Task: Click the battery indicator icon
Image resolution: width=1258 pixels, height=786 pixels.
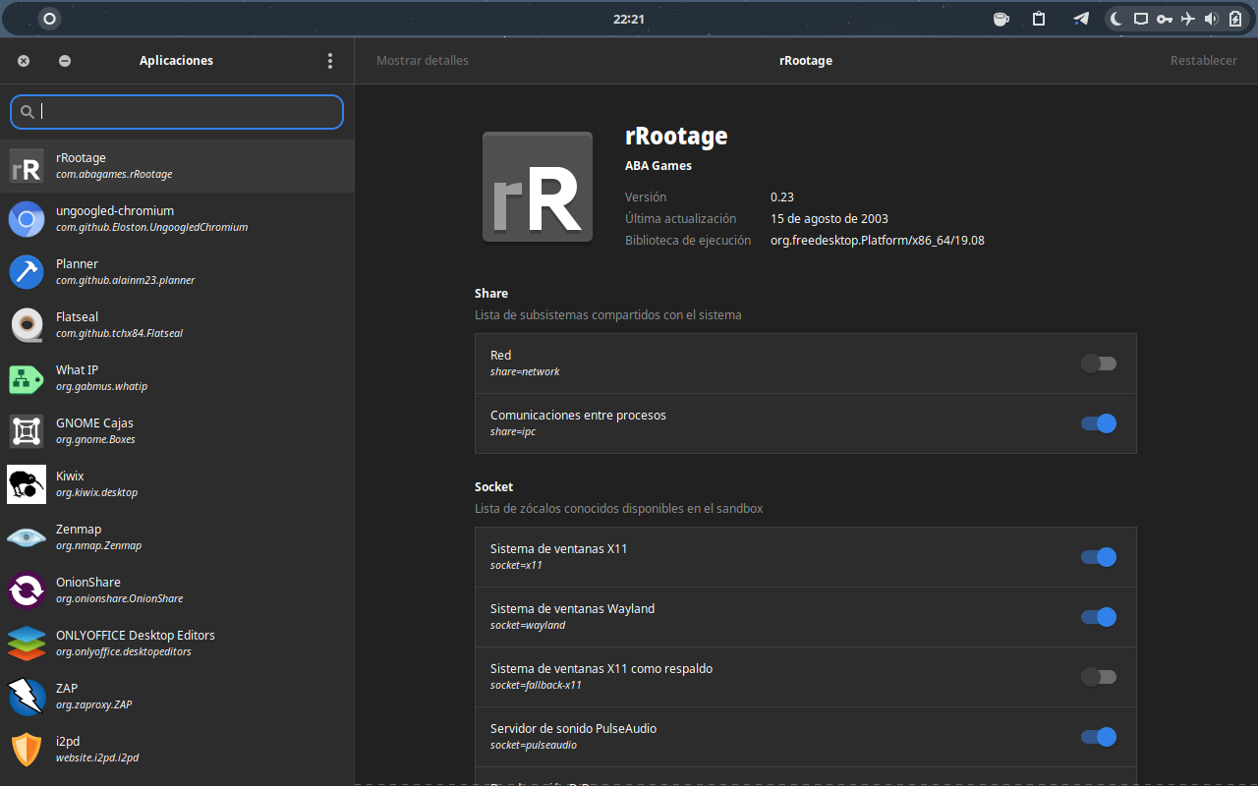Action: (1235, 19)
